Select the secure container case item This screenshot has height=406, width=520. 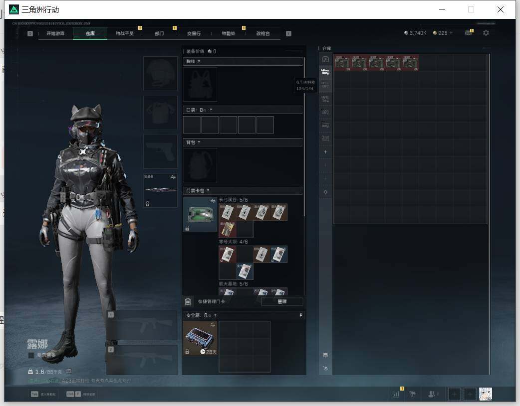pyautogui.click(x=200, y=338)
